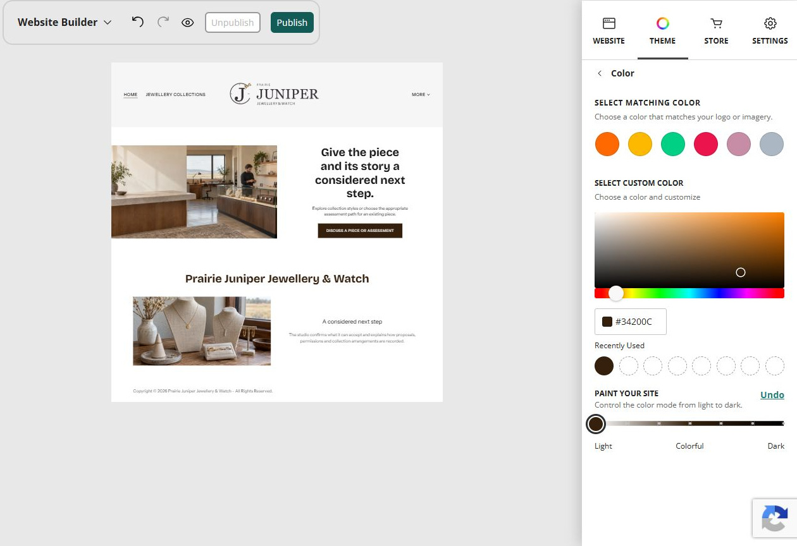Click the 'Give the piece and its story' headline

click(x=360, y=173)
